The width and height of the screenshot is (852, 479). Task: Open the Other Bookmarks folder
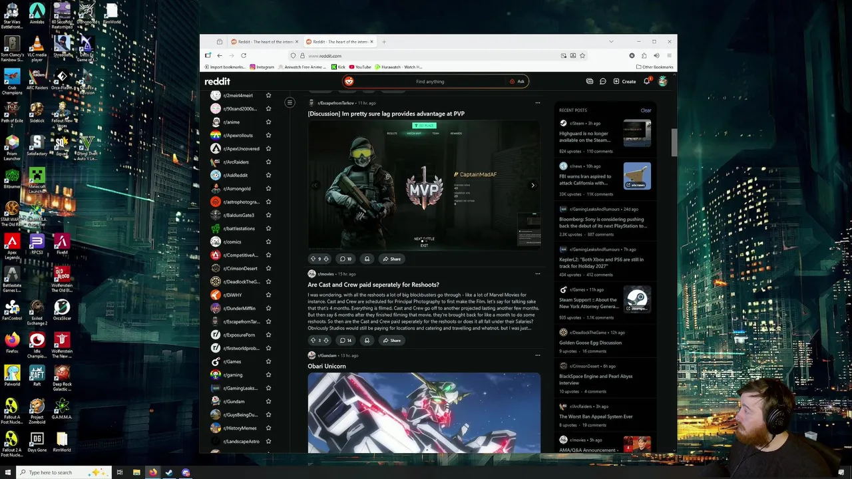tap(655, 67)
